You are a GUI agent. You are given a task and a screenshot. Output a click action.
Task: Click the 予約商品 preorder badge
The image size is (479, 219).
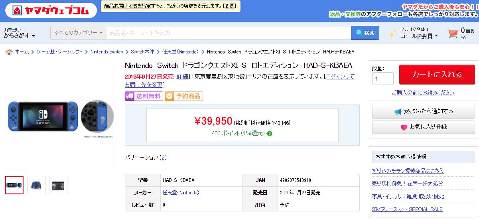(x=184, y=96)
